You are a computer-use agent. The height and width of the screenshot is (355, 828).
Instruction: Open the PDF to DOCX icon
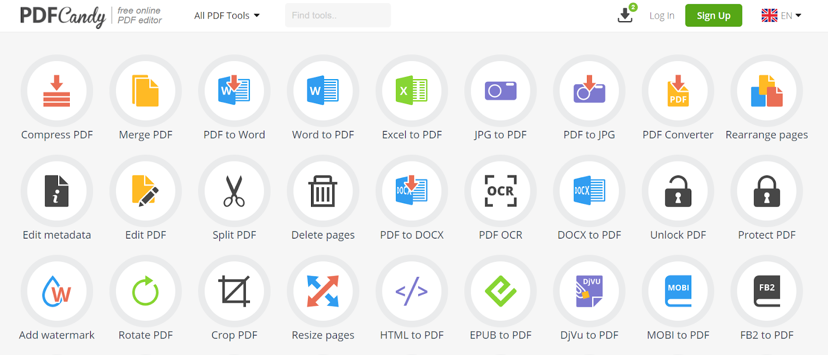click(x=412, y=191)
